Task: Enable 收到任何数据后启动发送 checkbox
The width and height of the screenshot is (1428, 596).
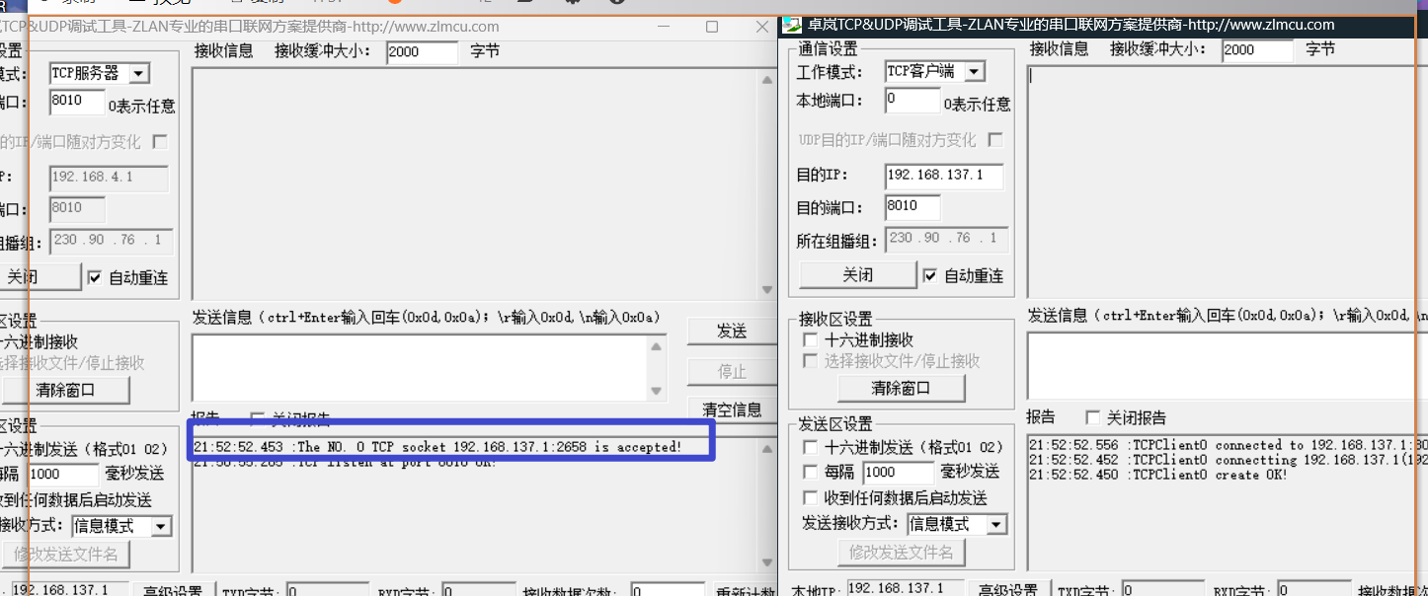Action: [x=811, y=497]
